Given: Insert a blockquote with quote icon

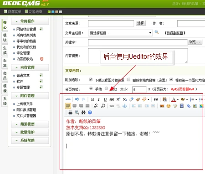Looking at the screenshot, I should coord(156,99).
